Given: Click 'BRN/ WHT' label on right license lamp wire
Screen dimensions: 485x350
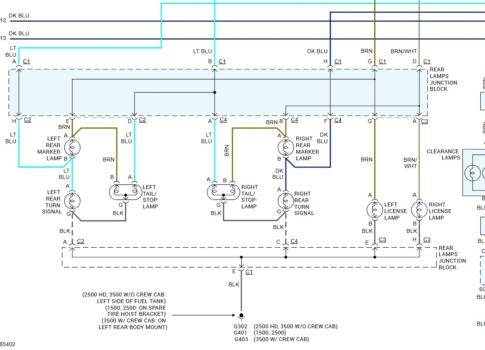Looking at the screenshot, I should pyautogui.click(x=410, y=163).
